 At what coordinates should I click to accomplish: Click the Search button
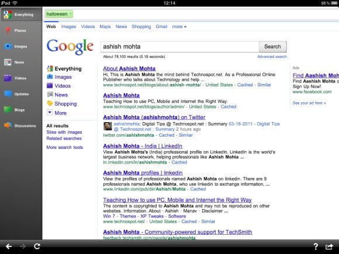pyautogui.click(x=272, y=47)
